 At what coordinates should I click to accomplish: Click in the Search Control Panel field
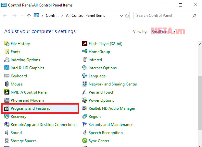pos(166,16)
